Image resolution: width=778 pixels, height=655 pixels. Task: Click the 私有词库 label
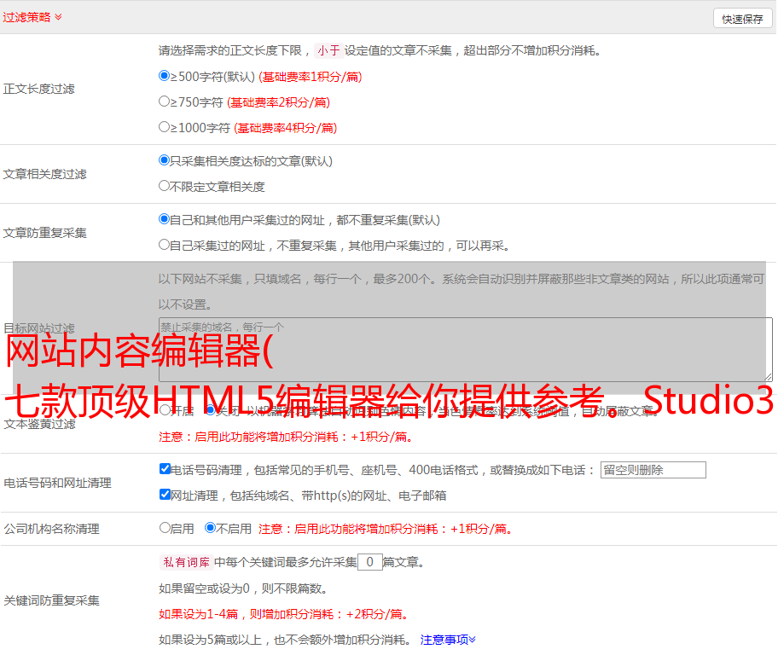pos(184,563)
